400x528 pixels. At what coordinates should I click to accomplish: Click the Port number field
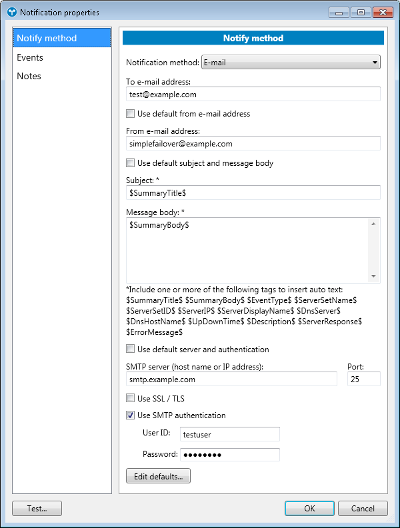[363, 379]
